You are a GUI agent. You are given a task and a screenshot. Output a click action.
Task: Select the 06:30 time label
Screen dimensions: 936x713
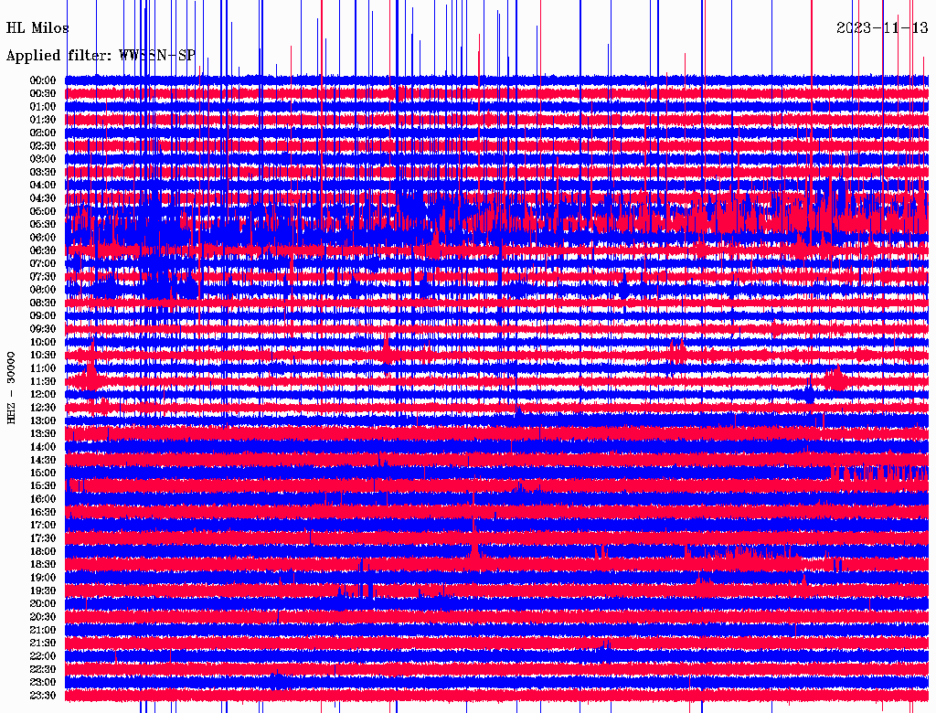[x=43, y=250]
